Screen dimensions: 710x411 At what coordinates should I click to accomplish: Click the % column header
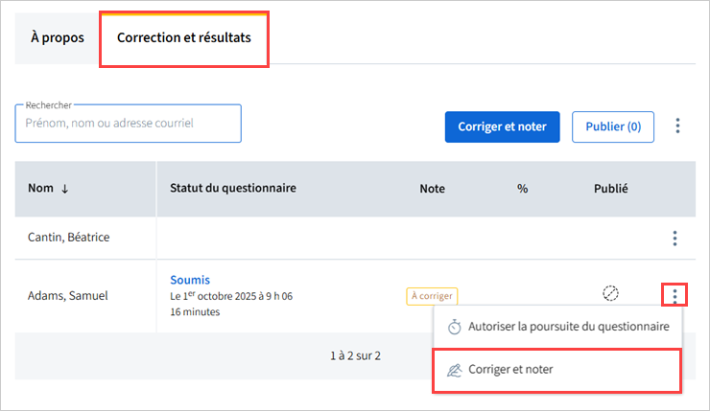pyautogui.click(x=523, y=189)
